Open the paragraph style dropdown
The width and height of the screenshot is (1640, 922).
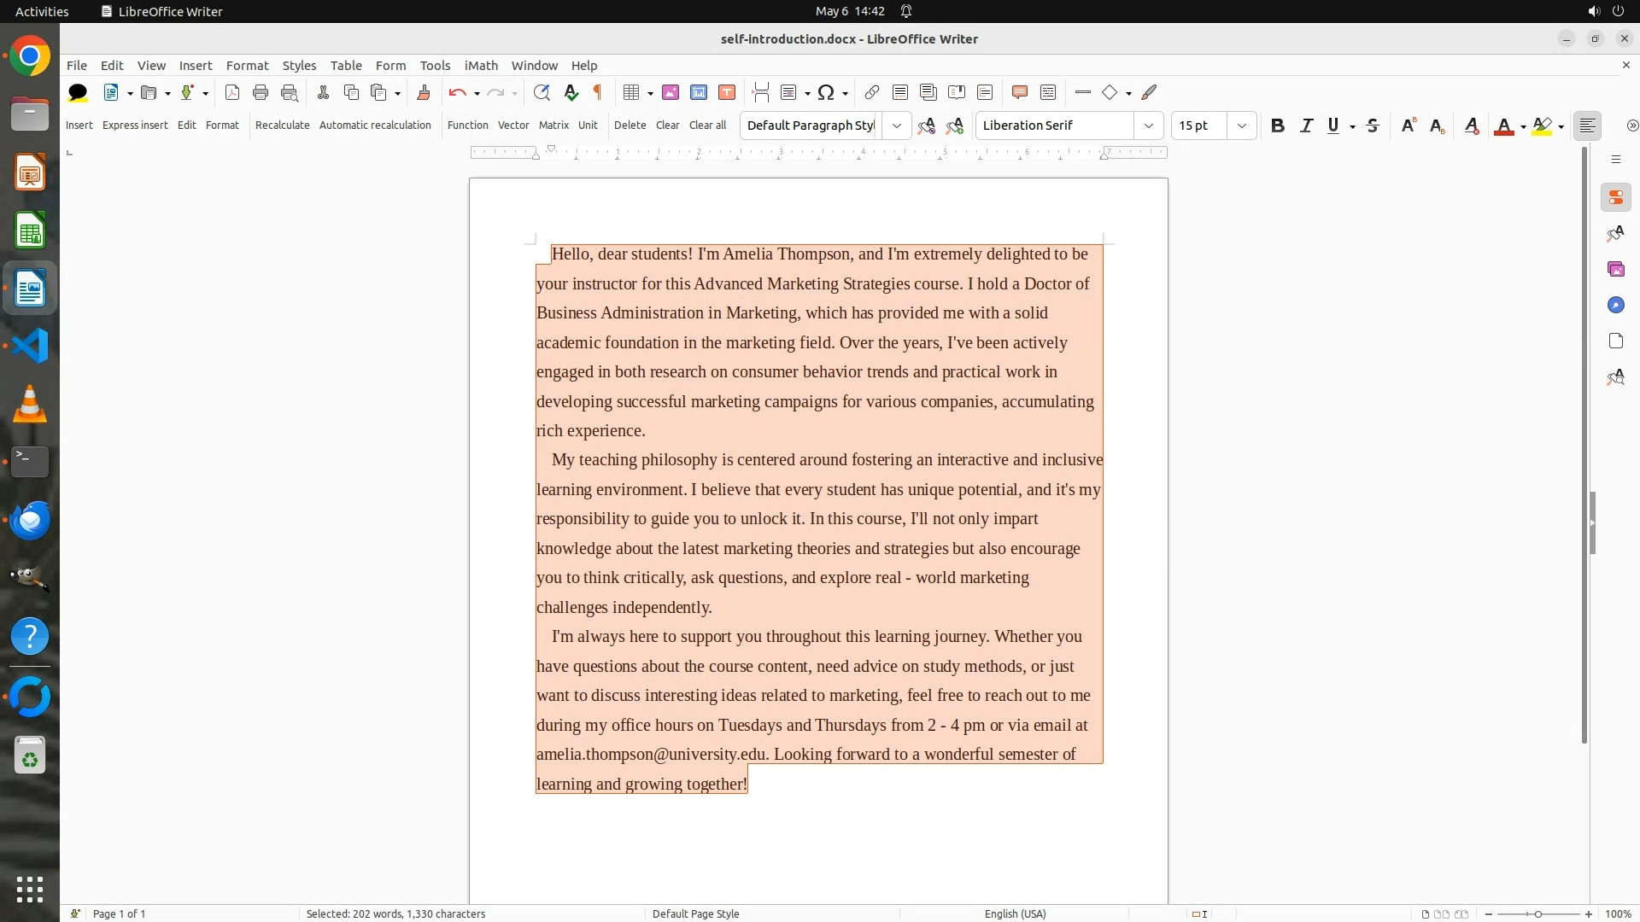pos(896,125)
